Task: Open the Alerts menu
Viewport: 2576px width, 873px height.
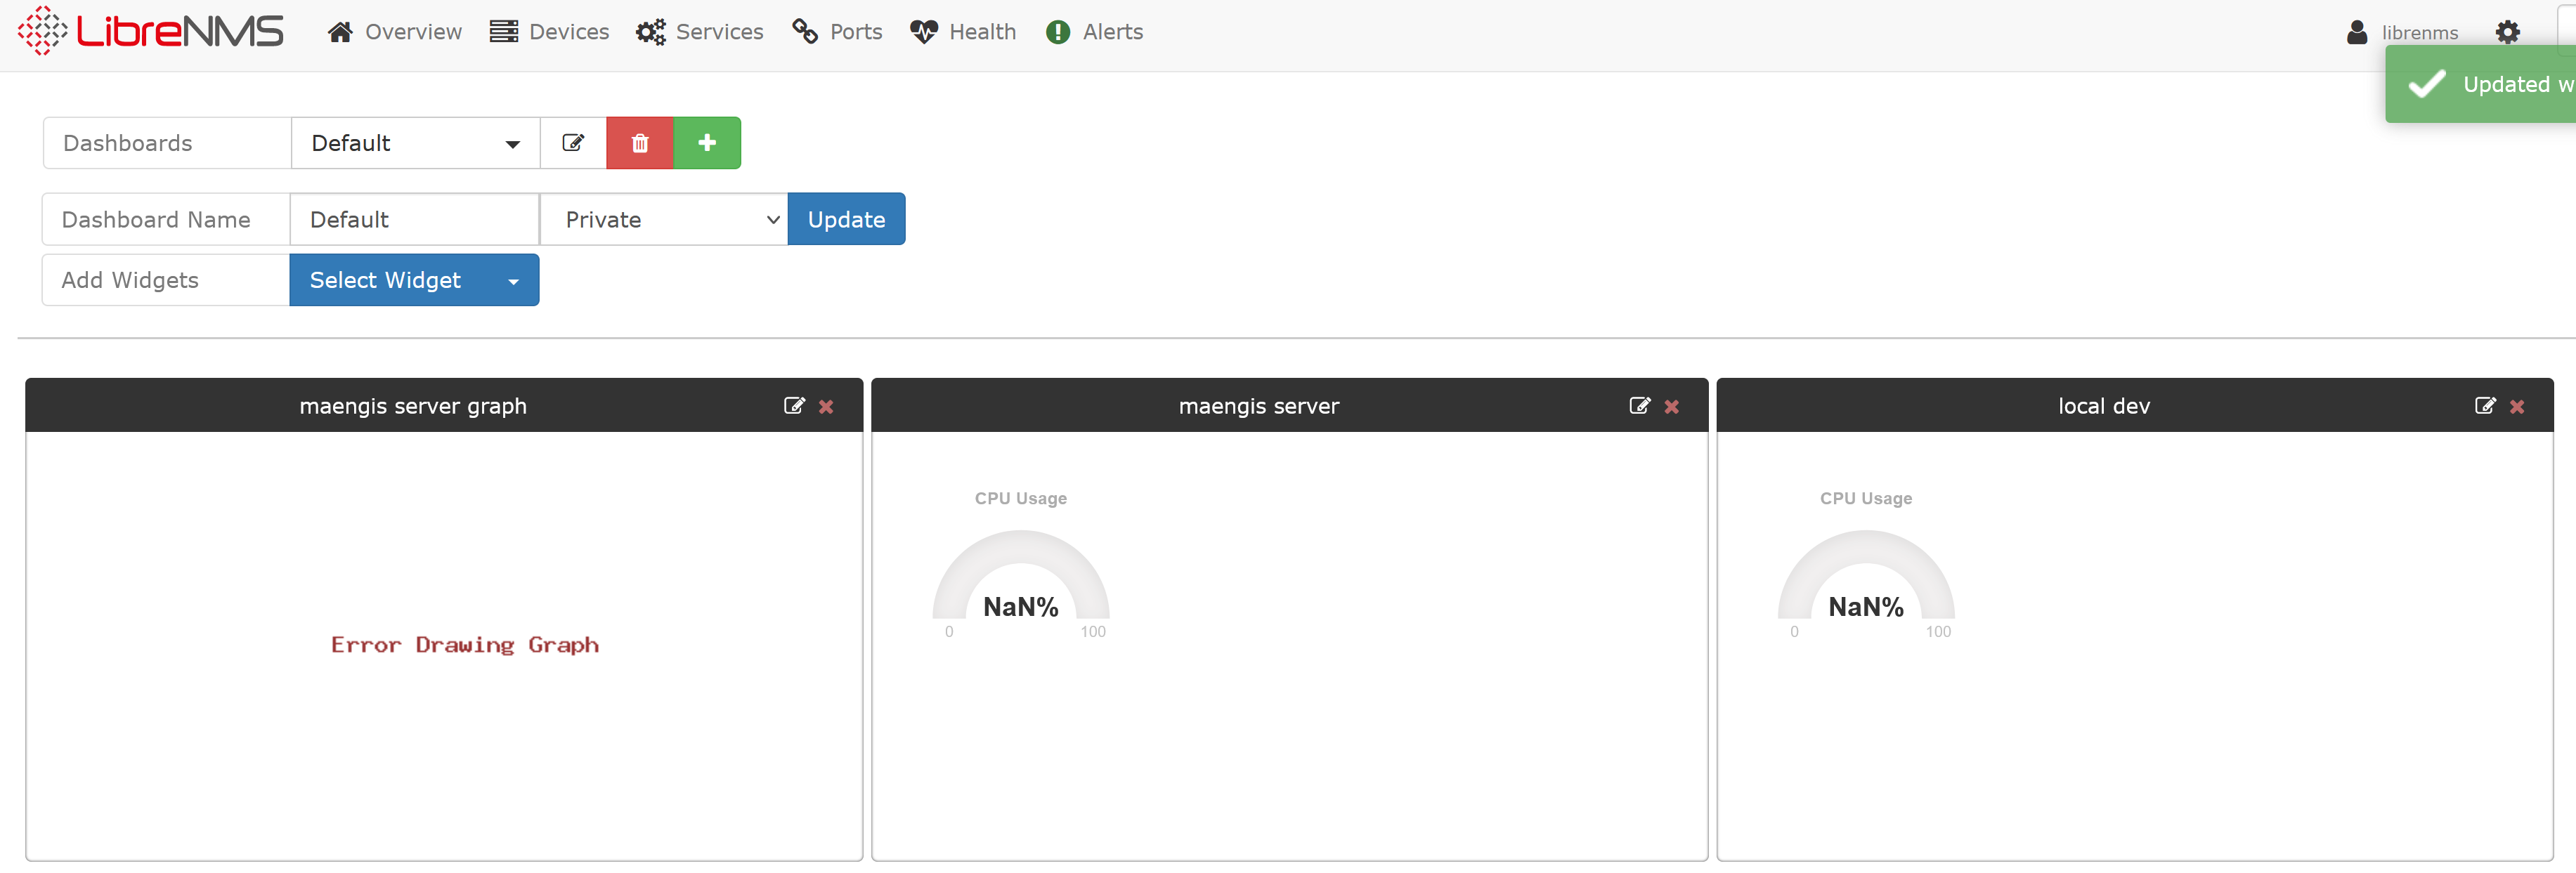Action: click(x=1094, y=32)
